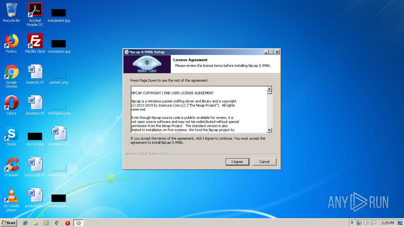Open Windows Media Player taskbar icon
The image size is (404, 227).
(x=46, y=223)
